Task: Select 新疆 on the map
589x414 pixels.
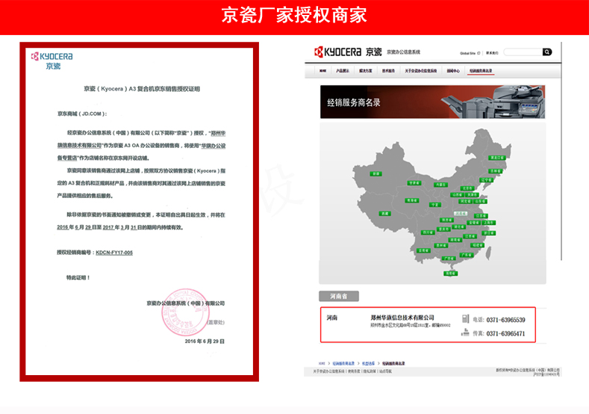Action: 375,173
